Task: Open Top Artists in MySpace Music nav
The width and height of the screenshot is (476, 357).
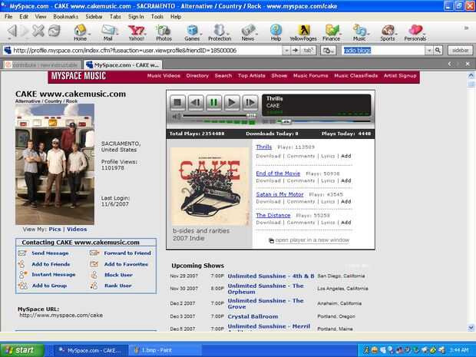Action: coord(251,75)
